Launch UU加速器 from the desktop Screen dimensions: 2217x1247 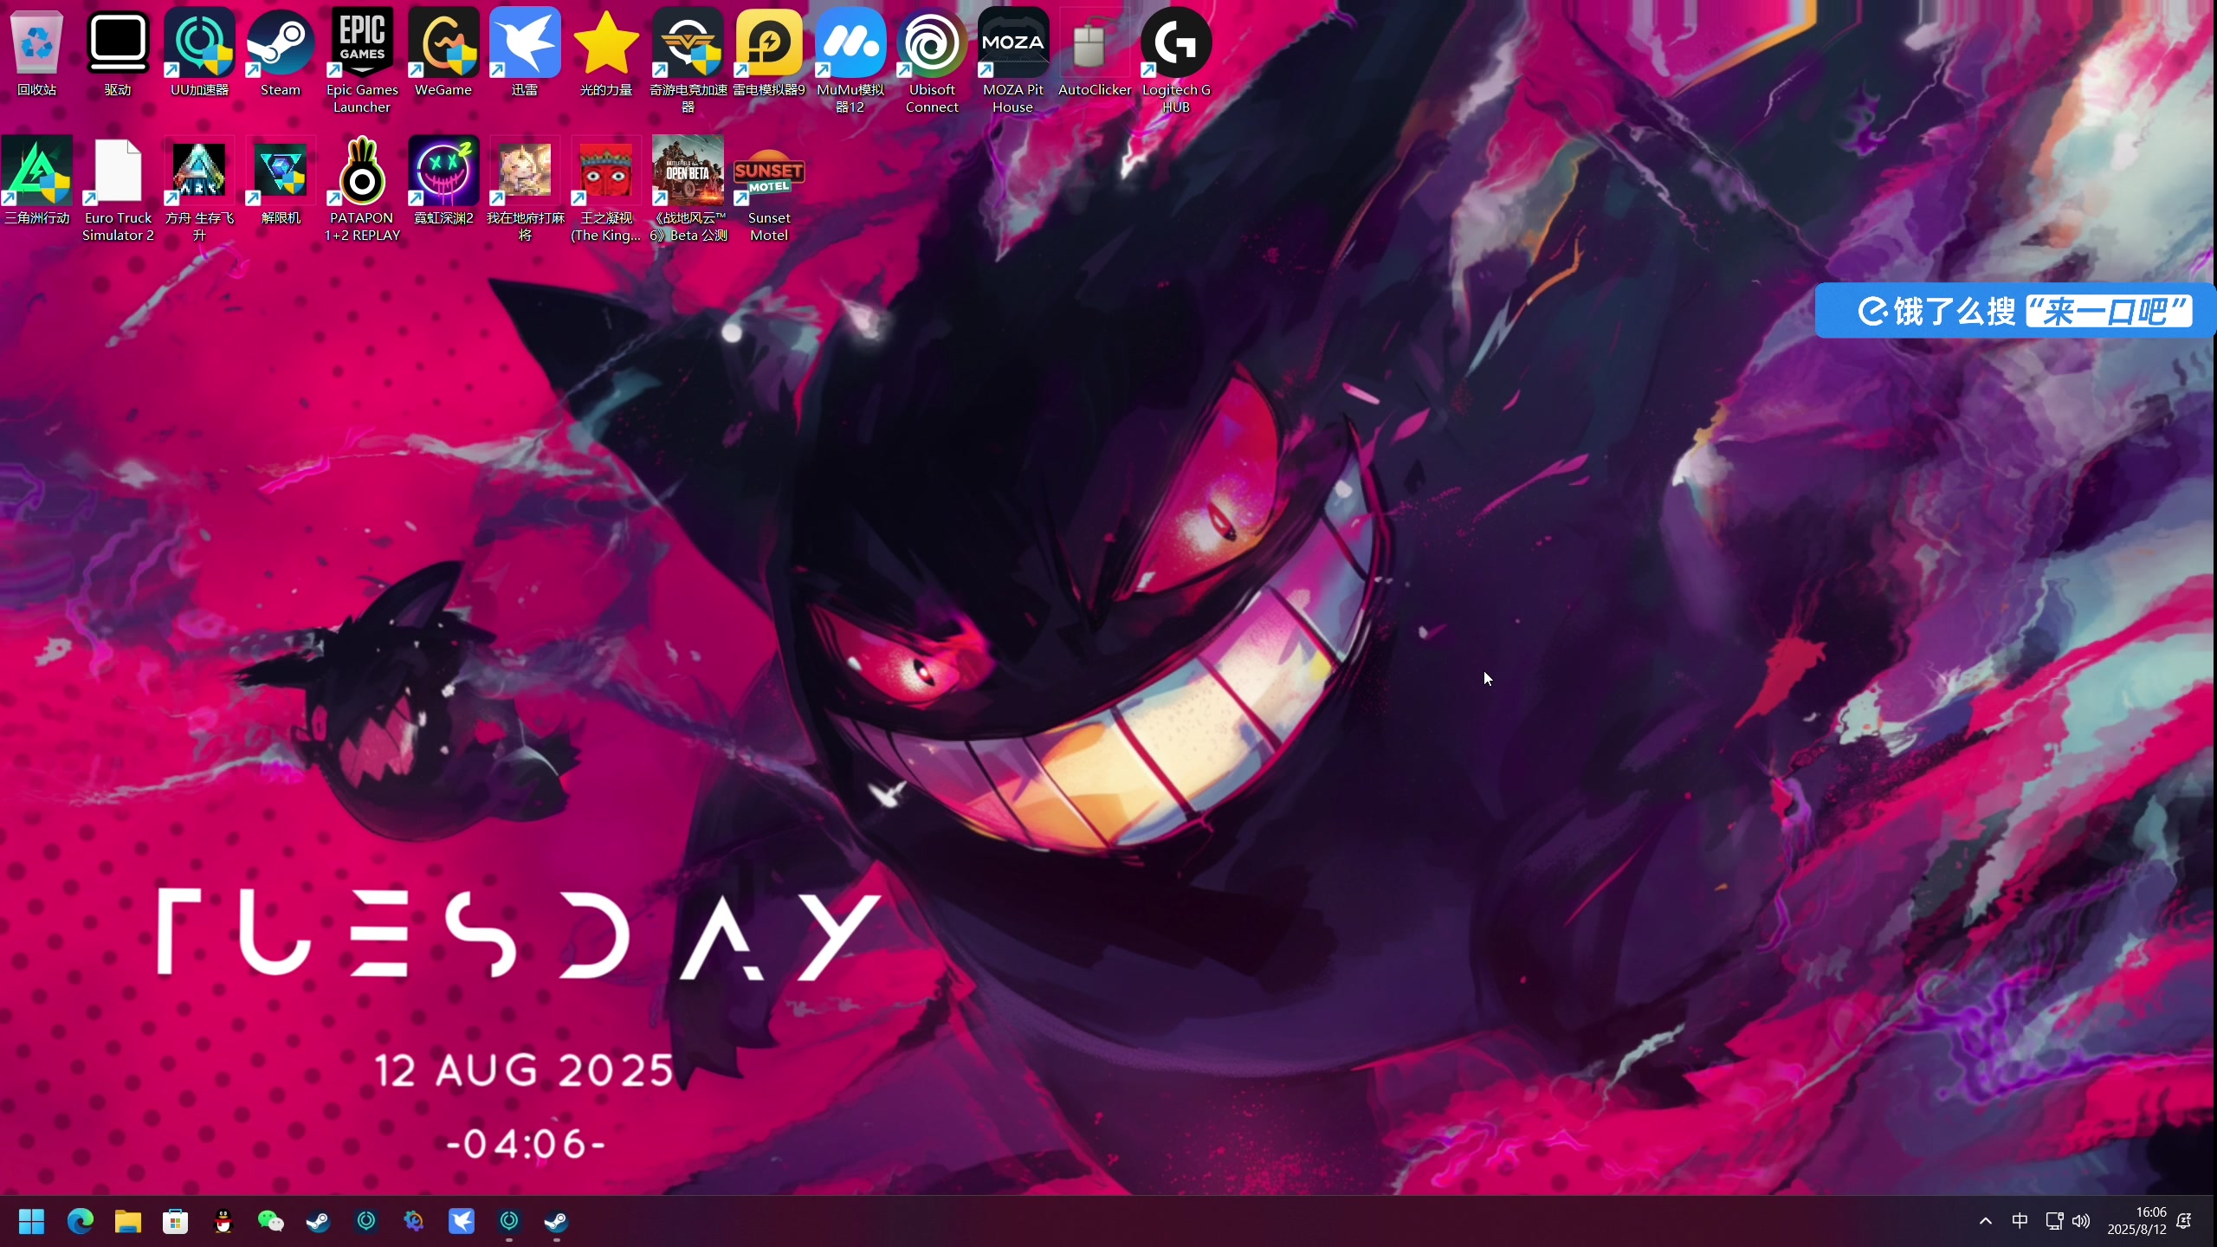[199, 54]
